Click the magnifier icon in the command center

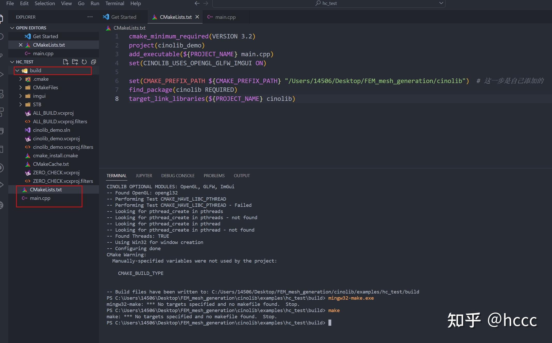318,3
